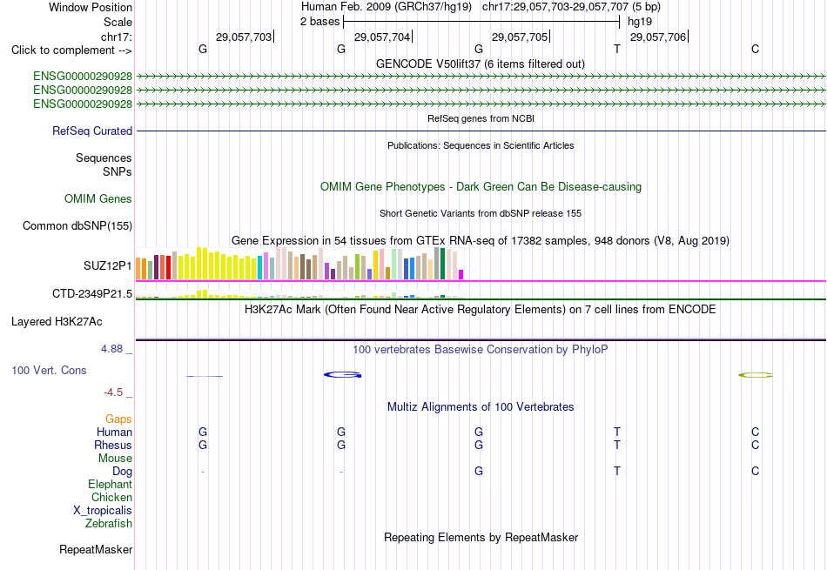
Task: Click the SUZ12P1 GTEx expression label
Action: (x=108, y=265)
